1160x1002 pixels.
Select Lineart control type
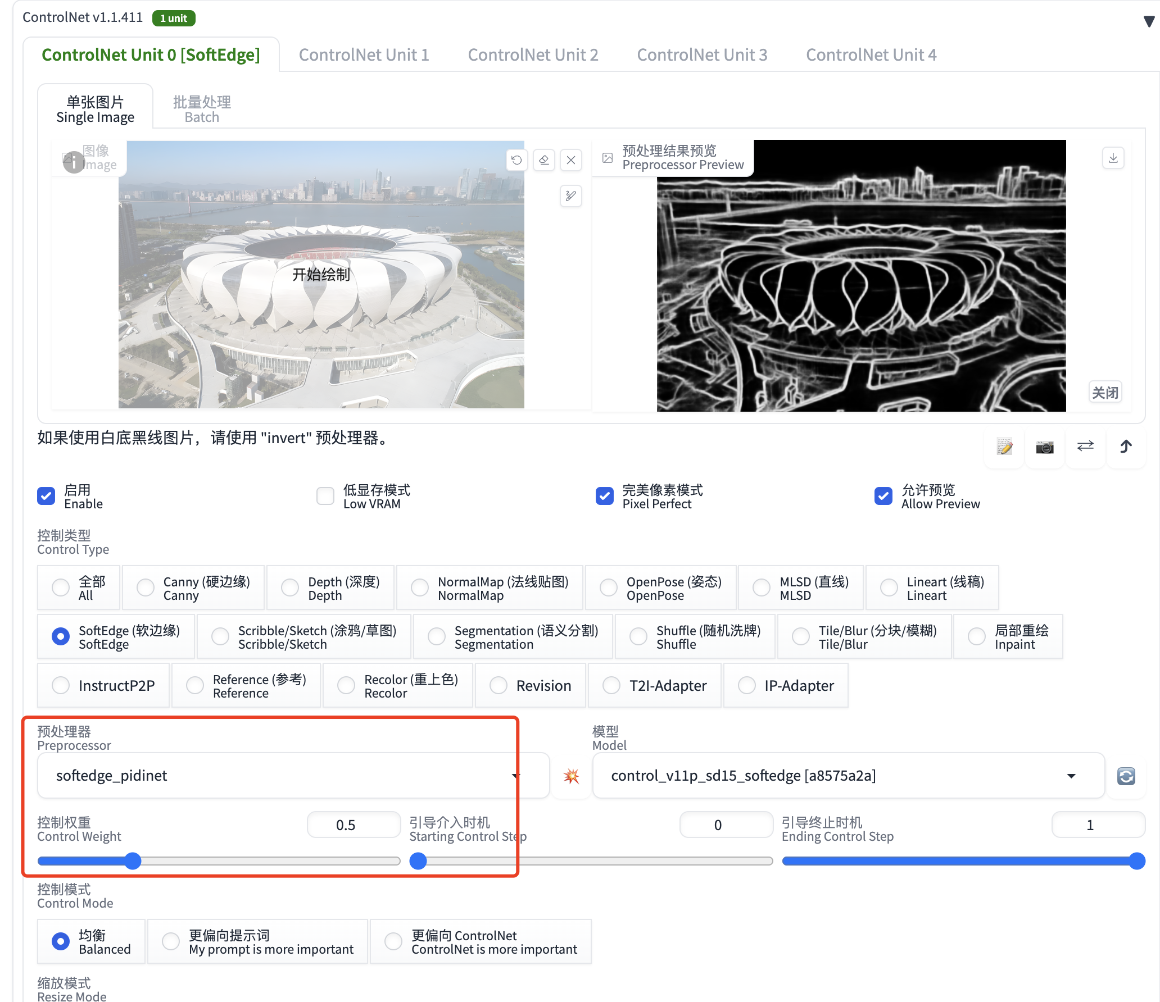point(932,587)
